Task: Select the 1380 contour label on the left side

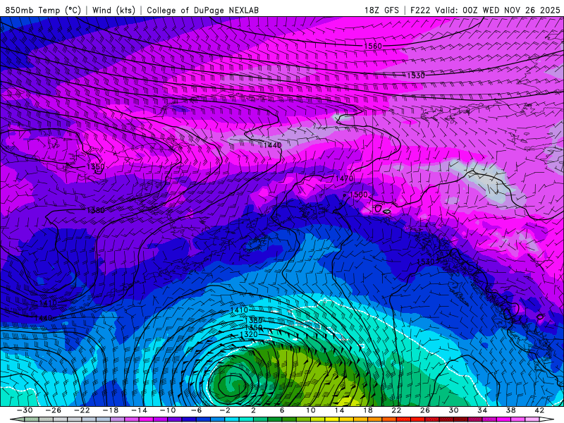Action: coord(96,210)
